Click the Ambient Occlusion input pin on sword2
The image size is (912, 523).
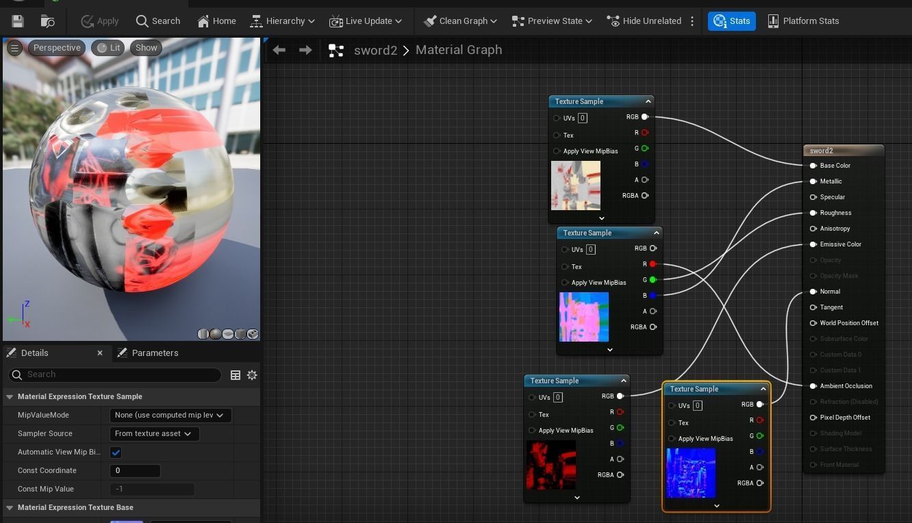pyautogui.click(x=813, y=386)
